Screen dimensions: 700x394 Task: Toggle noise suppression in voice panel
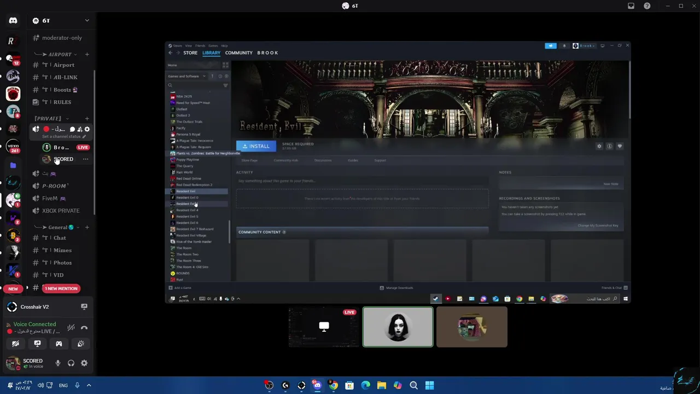(x=71, y=328)
